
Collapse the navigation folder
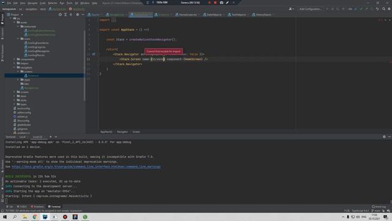point(15,67)
